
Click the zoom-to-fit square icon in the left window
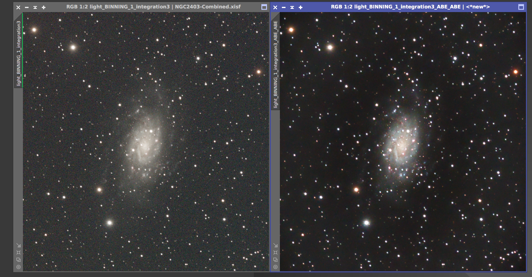click(18, 252)
